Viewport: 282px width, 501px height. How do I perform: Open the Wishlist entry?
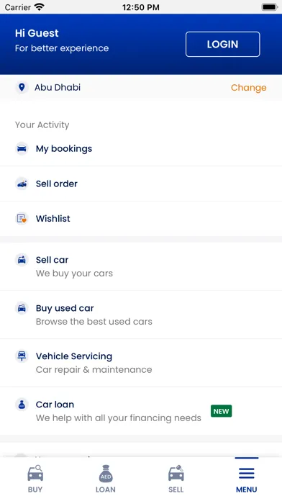click(x=141, y=219)
